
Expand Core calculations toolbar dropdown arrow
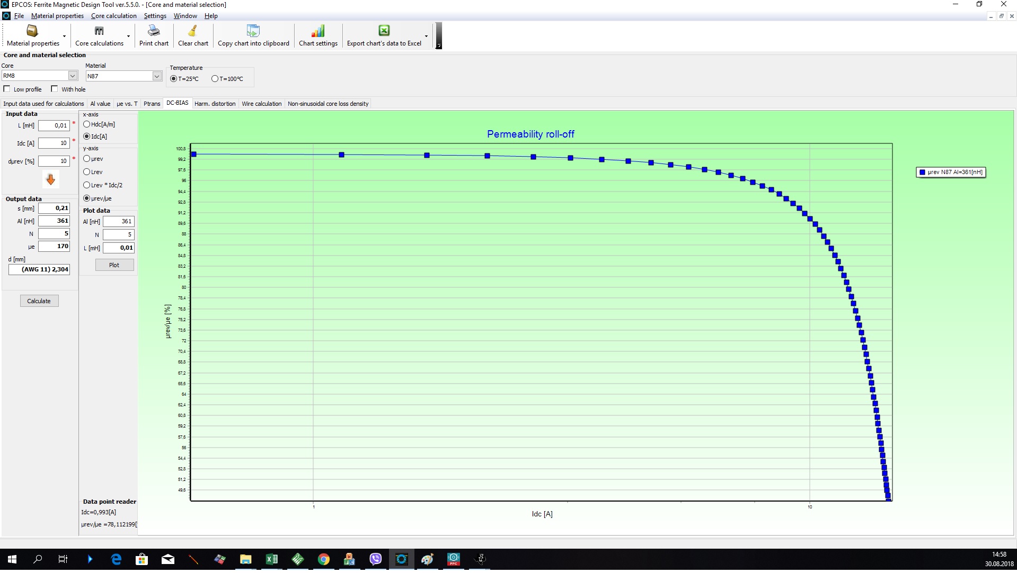point(128,37)
